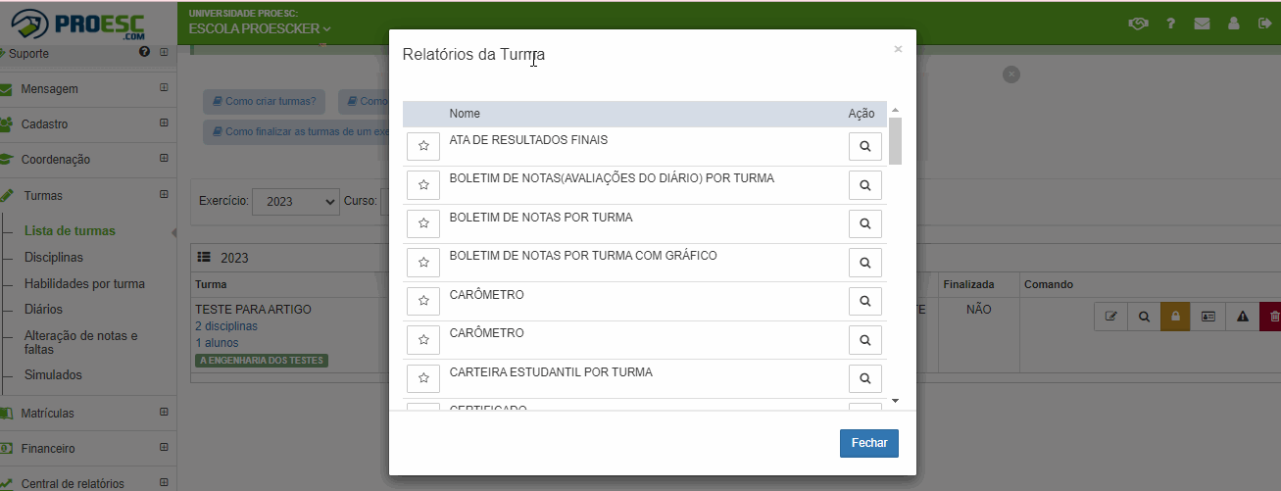The height and width of the screenshot is (491, 1281).
Task: Favorite the ATA DE RESULTADOS FINAIS report
Action: (x=423, y=146)
